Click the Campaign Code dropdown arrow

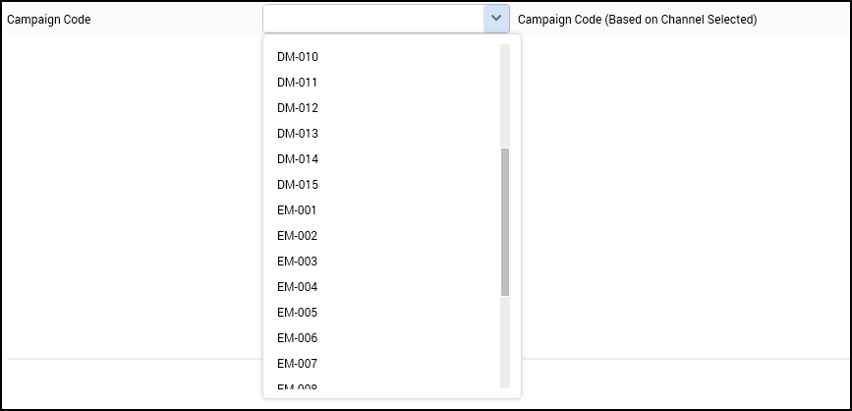tap(495, 19)
